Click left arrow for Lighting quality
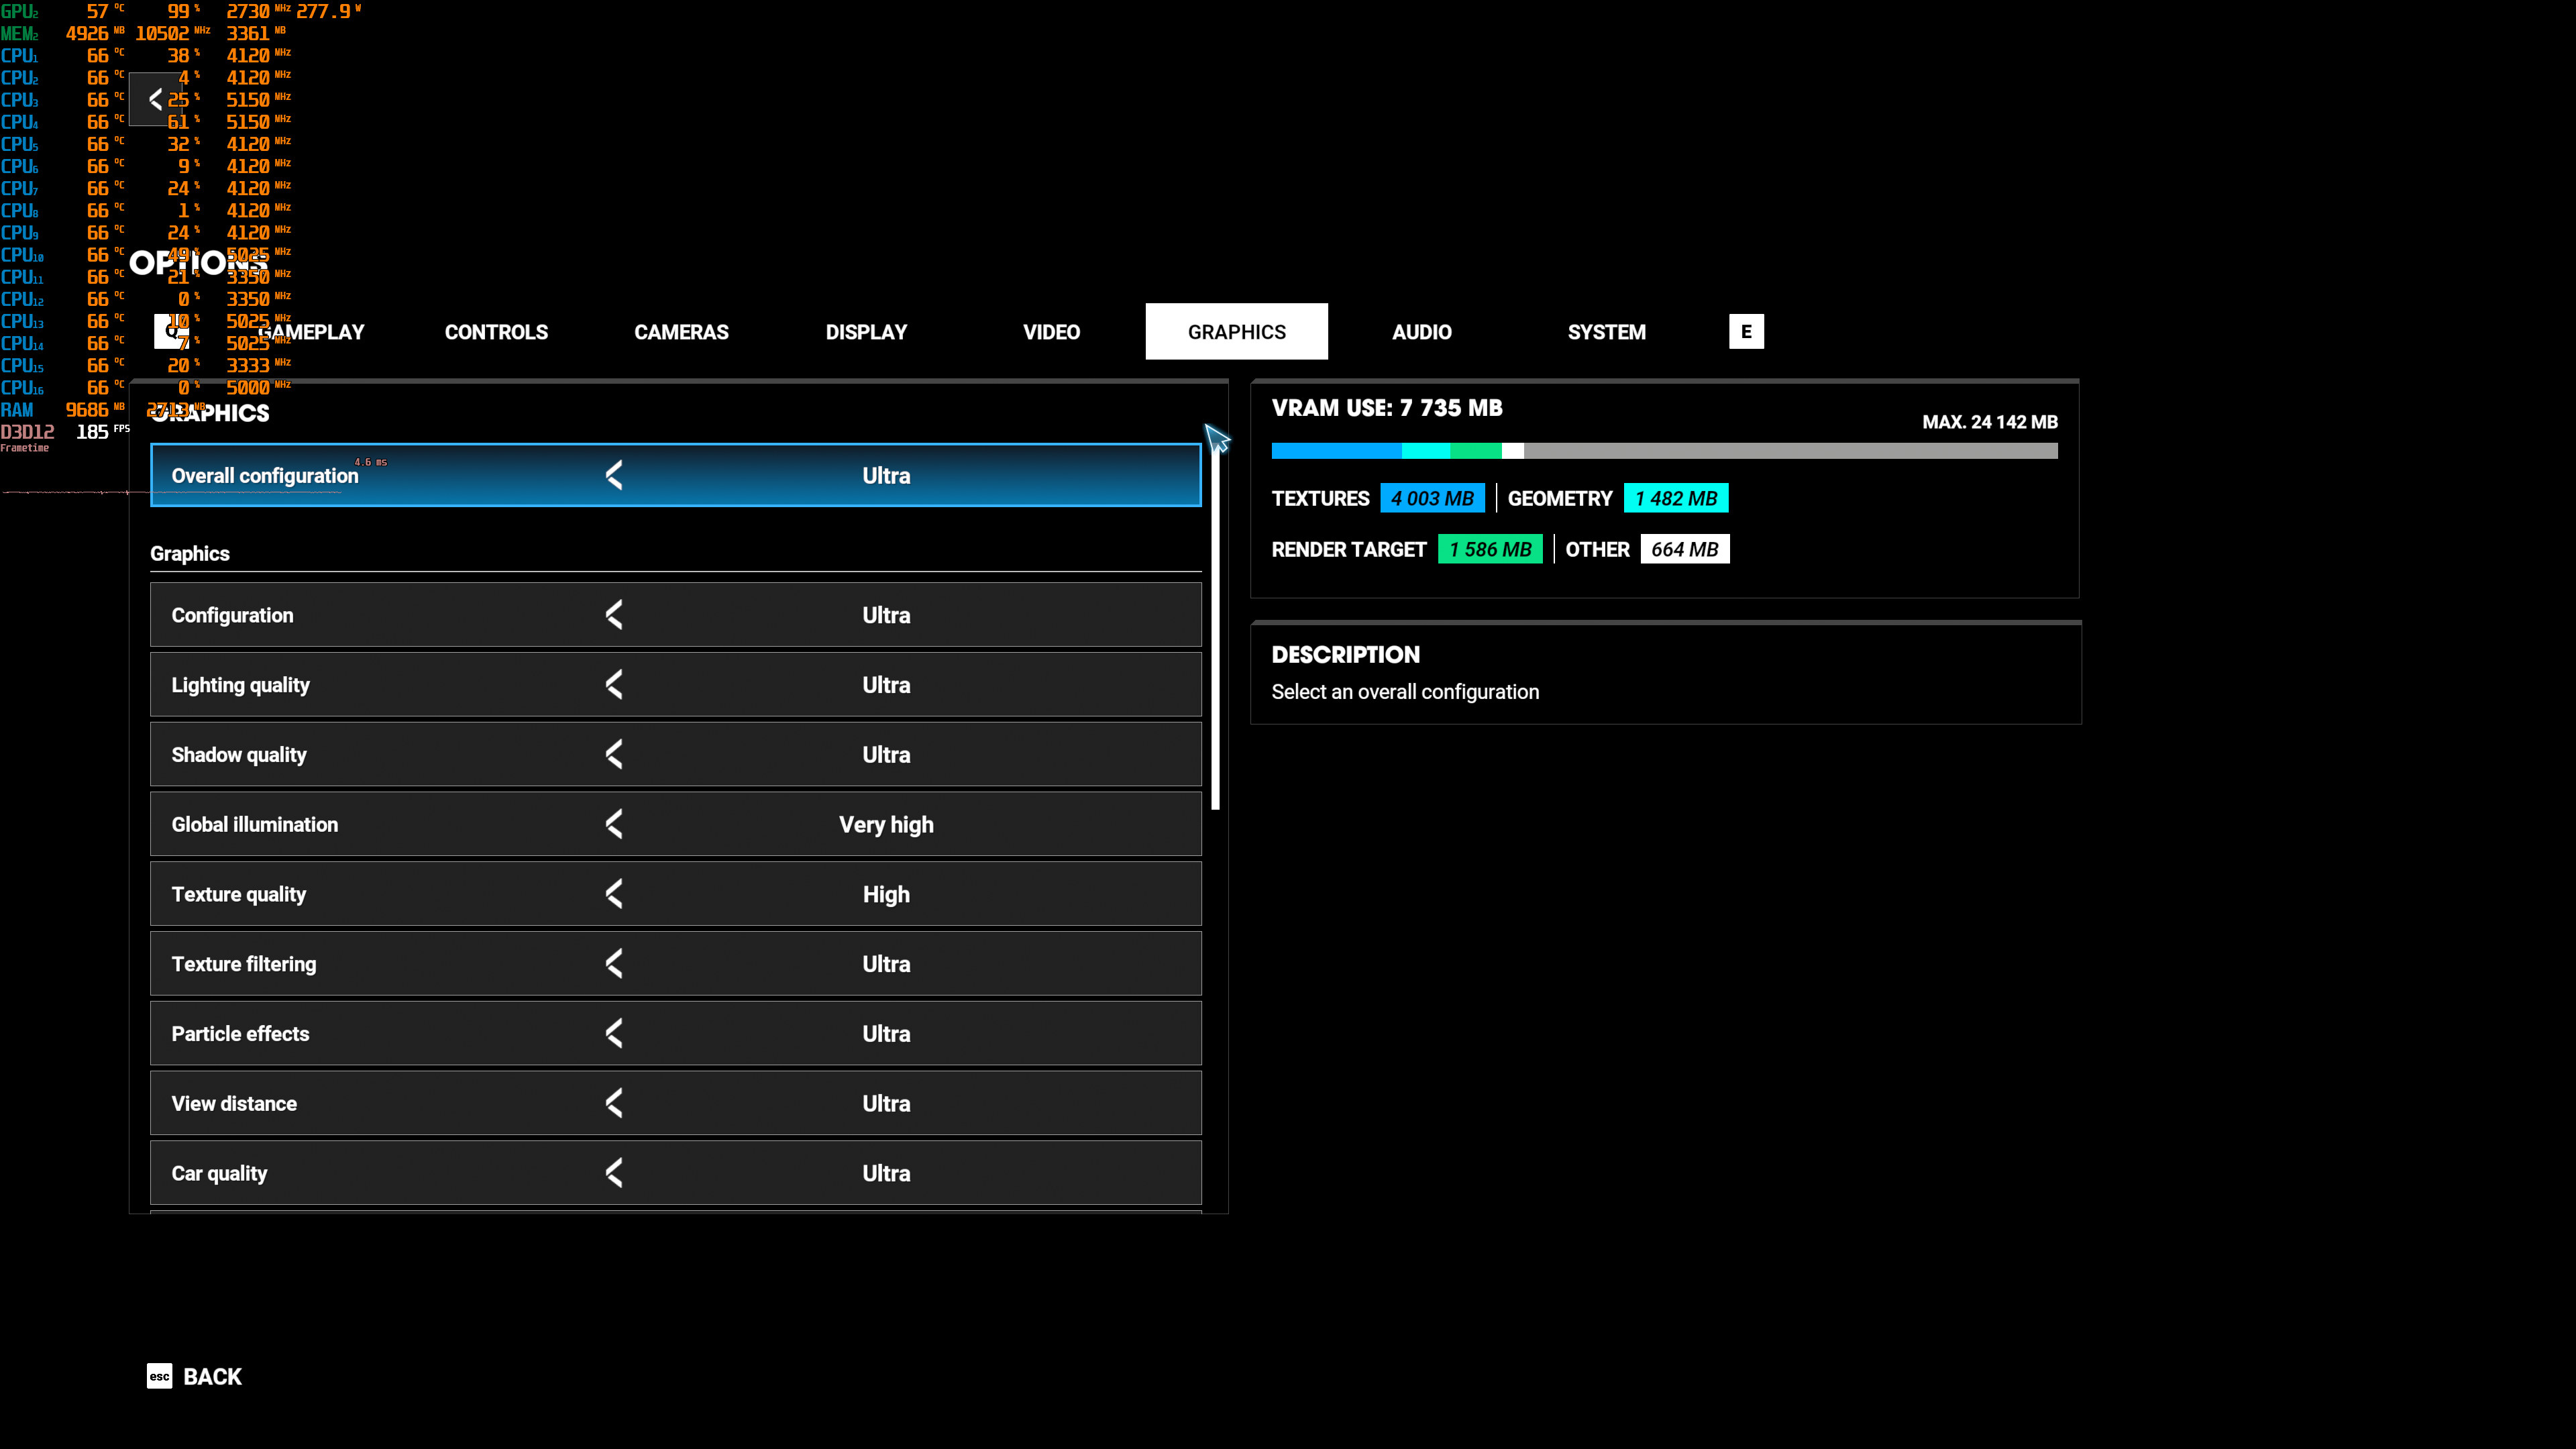This screenshot has height=1449, width=2576. [614, 685]
